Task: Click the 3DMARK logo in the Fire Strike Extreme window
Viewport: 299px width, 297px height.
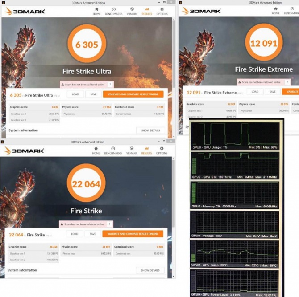Action: tap(201, 11)
